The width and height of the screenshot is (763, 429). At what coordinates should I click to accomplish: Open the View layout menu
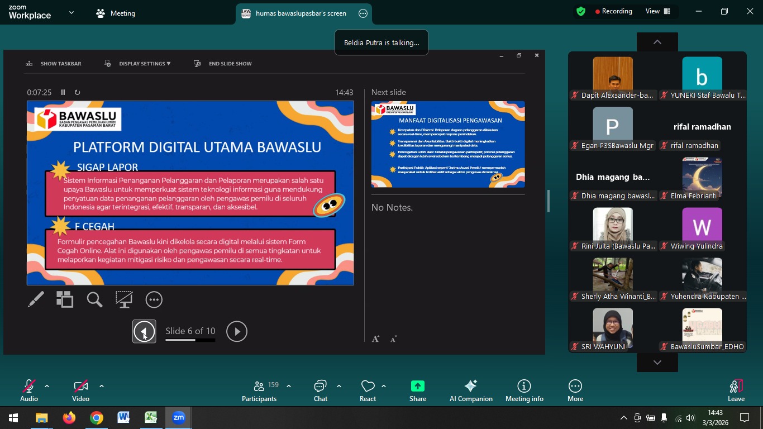tap(657, 11)
